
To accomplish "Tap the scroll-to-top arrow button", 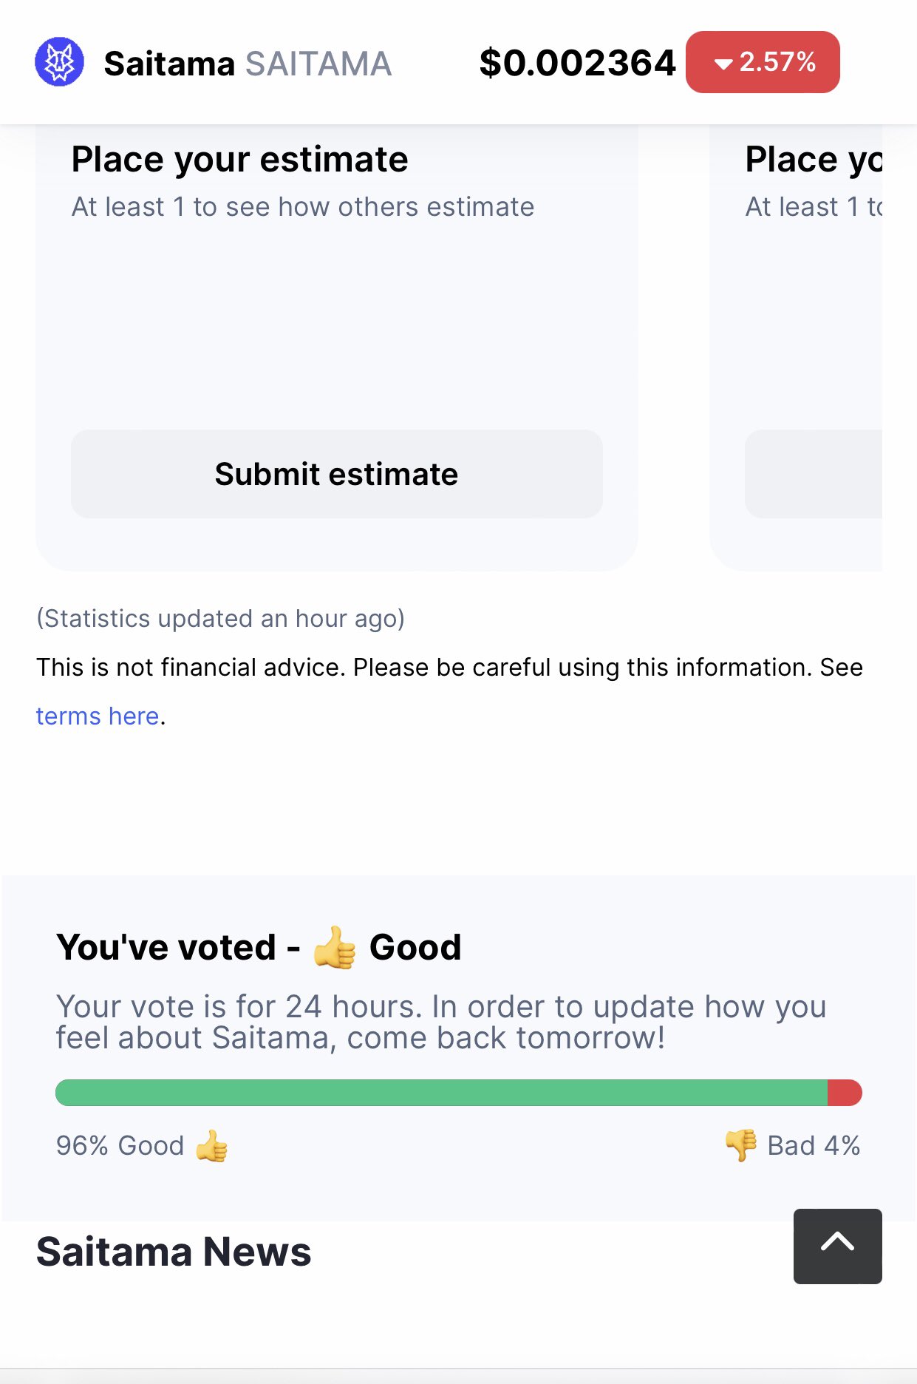I will [837, 1246].
